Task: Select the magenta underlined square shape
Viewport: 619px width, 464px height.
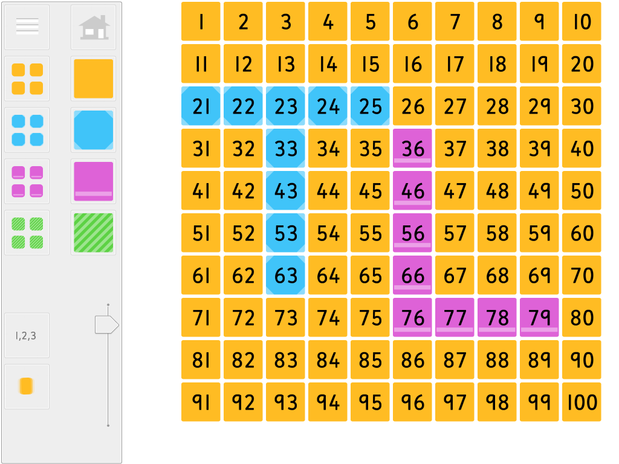Action: click(92, 181)
